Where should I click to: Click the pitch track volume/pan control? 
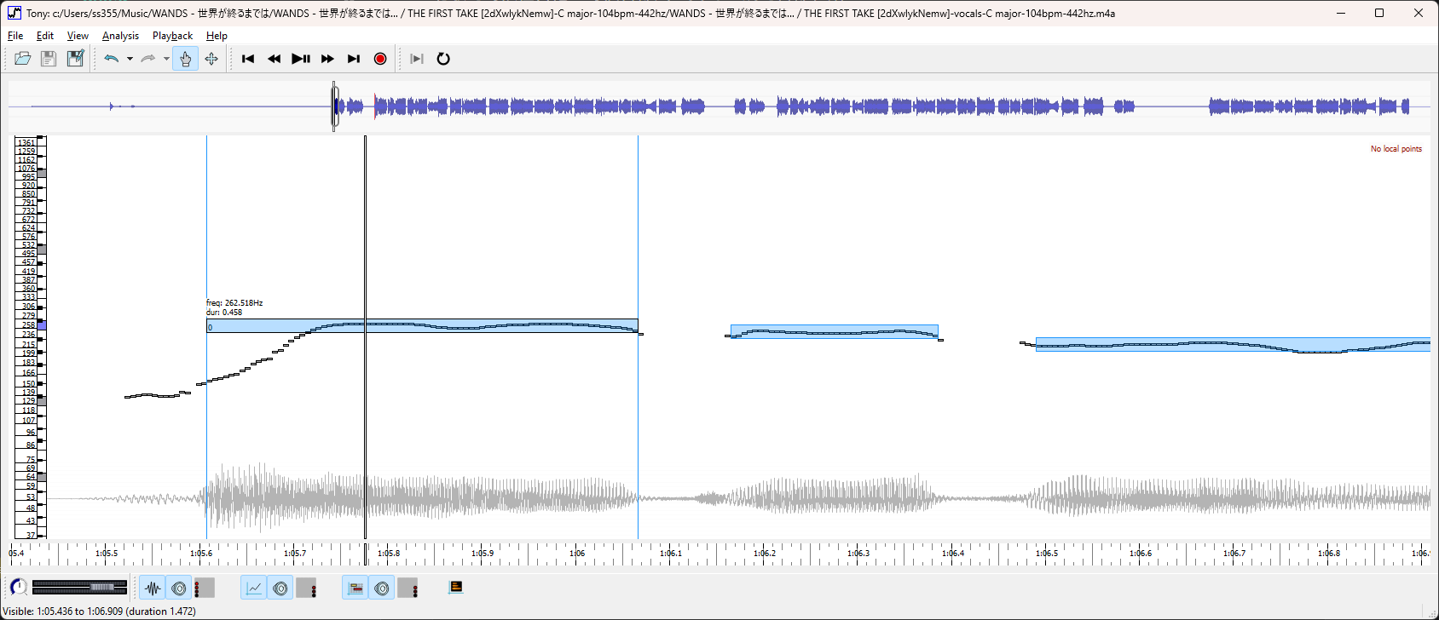click(x=307, y=588)
